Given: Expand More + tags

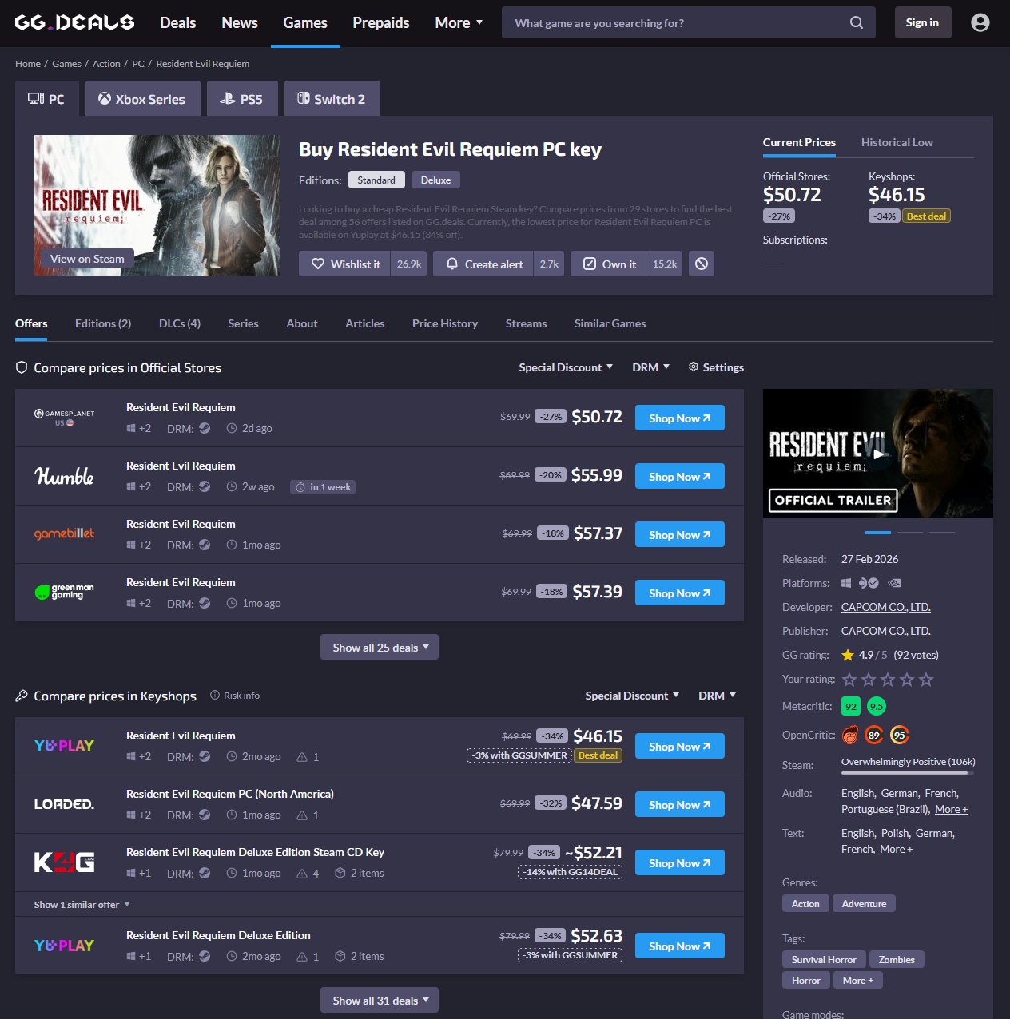Looking at the screenshot, I should coord(858,980).
